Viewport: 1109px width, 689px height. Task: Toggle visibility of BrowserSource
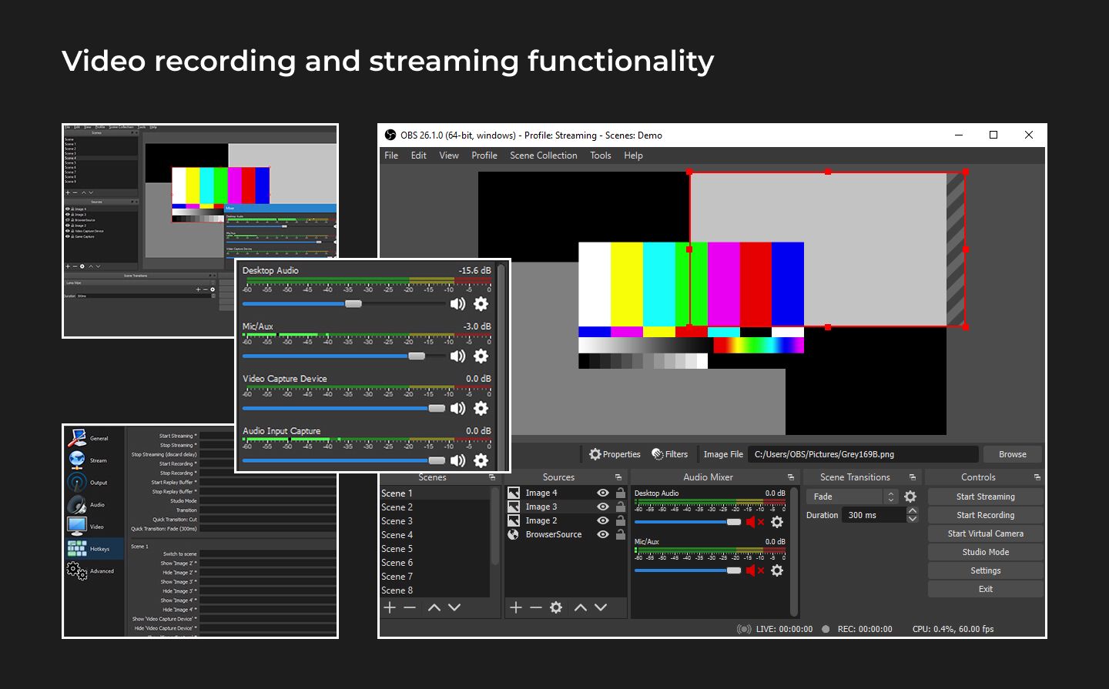603,534
